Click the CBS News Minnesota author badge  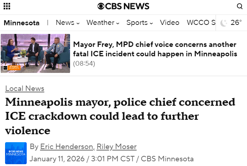[x=16, y=153]
